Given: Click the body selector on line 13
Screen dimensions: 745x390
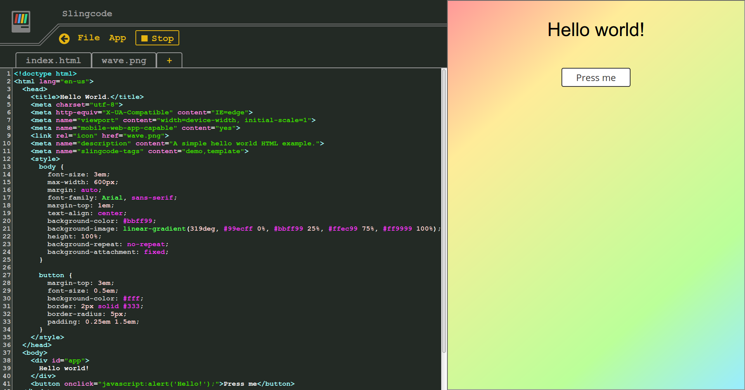Looking at the screenshot, I should [x=47, y=167].
